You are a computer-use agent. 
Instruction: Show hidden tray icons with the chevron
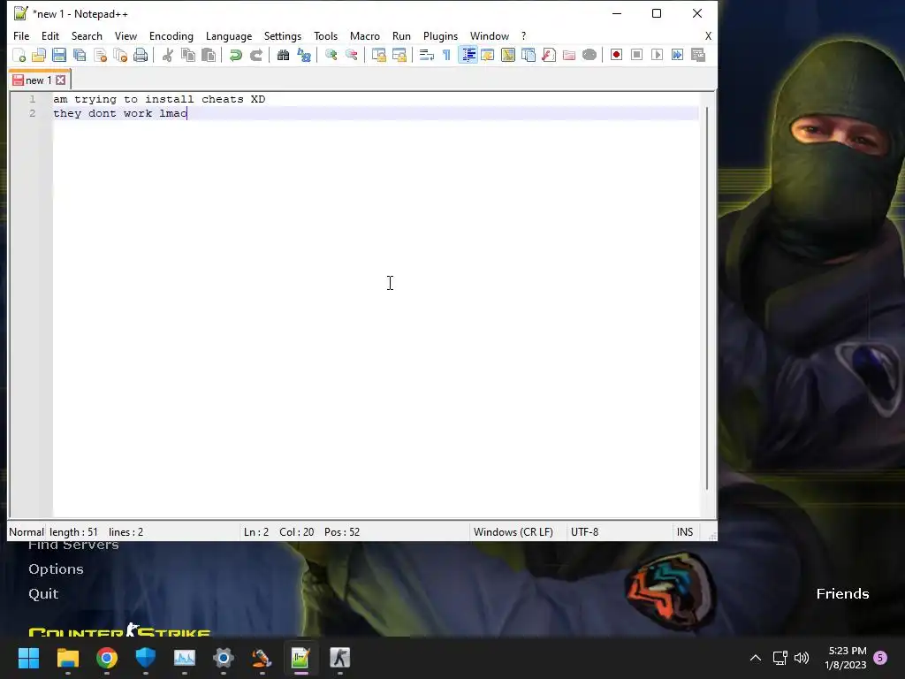pyautogui.click(x=755, y=658)
